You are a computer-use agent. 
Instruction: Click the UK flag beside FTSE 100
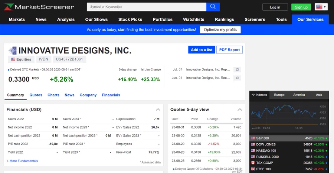coord(253,169)
